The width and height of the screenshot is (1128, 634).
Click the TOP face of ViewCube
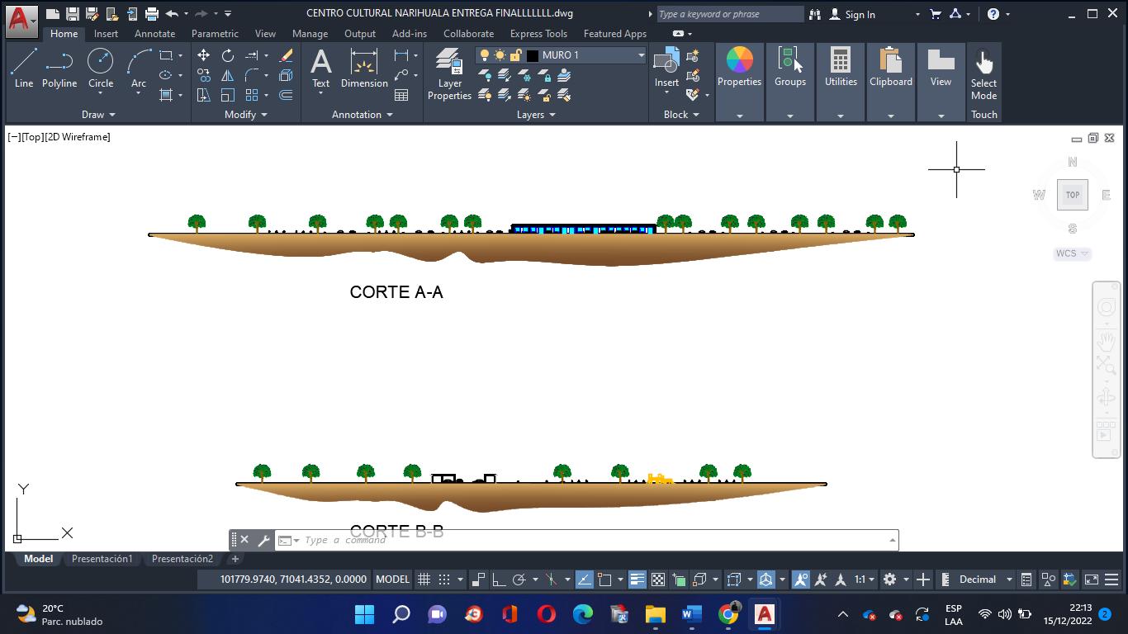tap(1072, 195)
